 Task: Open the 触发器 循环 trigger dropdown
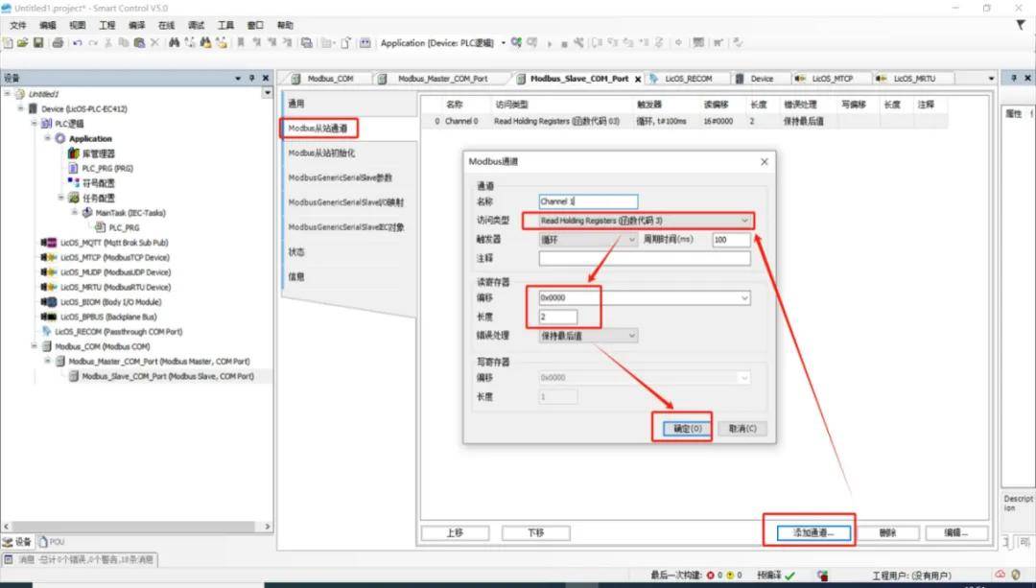tap(589, 240)
